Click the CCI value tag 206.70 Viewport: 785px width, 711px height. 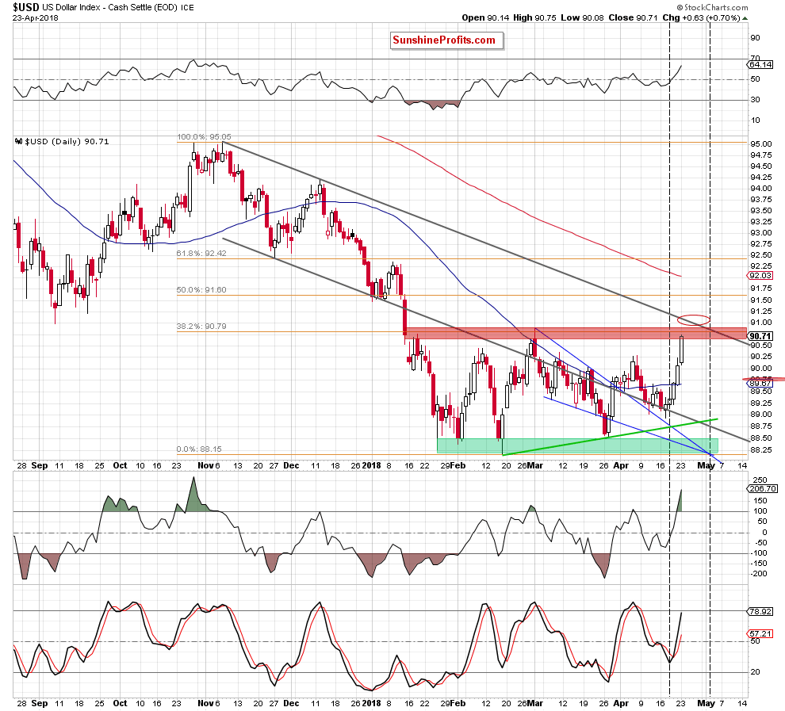click(x=762, y=489)
